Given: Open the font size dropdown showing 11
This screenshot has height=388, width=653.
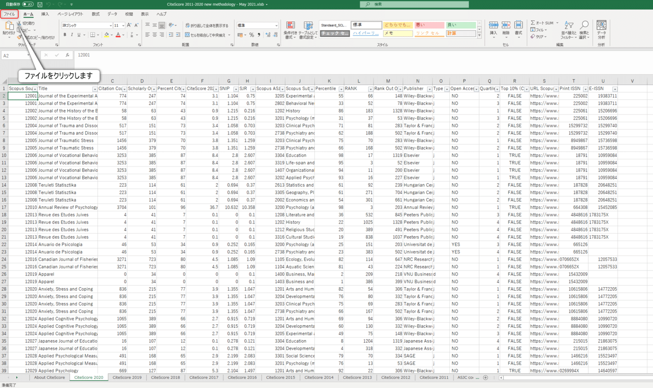Looking at the screenshot, I should [123, 25].
